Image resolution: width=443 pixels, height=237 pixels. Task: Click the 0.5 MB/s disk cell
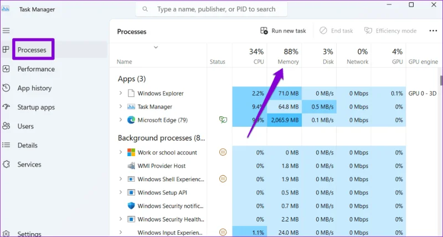pyautogui.click(x=320, y=107)
